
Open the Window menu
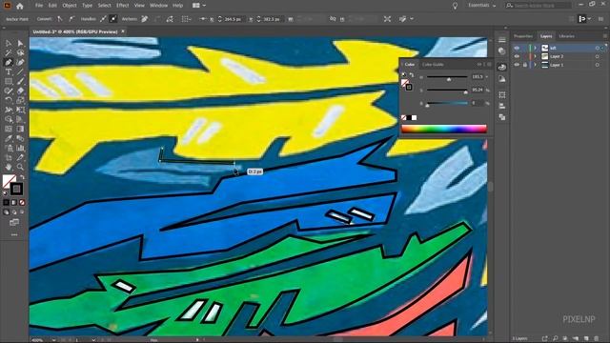coord(158,6)
